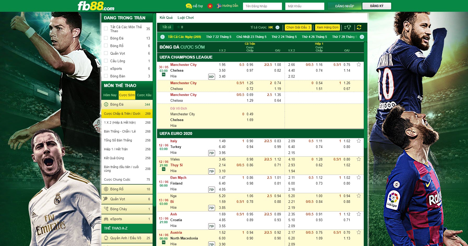The height and width of the screenshot is (246, 468).
Task: Open the Hỗ Trợ chat icon
Action: [x=189, y=6]
